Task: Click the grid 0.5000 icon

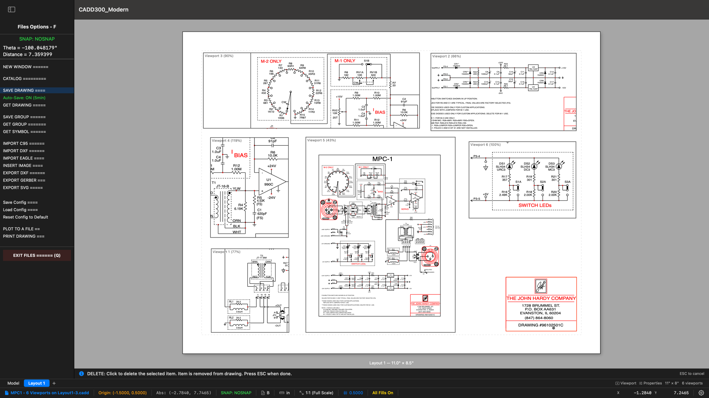Action: point(345,393)
